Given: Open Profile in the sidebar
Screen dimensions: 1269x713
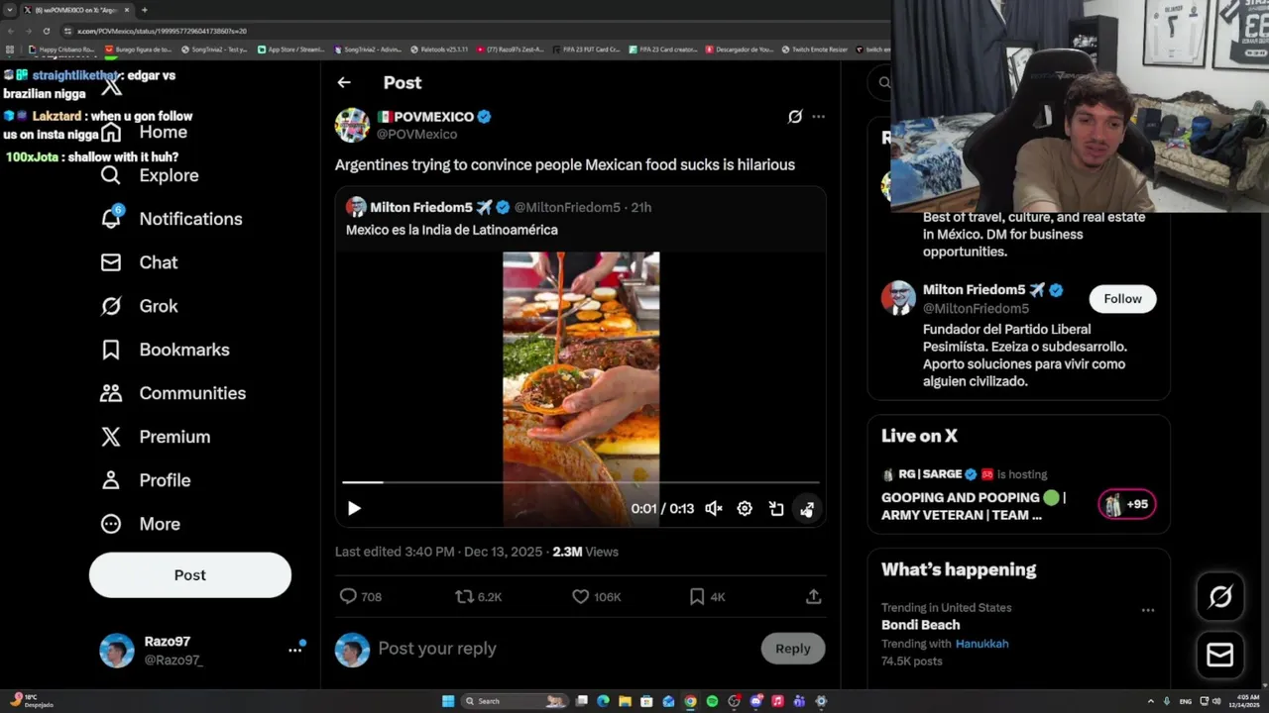Looking at the screenshot, I should (x=145, y=480).
